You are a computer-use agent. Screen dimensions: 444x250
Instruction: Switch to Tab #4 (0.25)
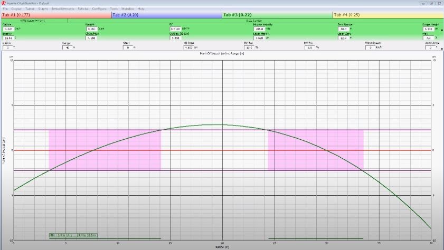[x=388, y=15]
